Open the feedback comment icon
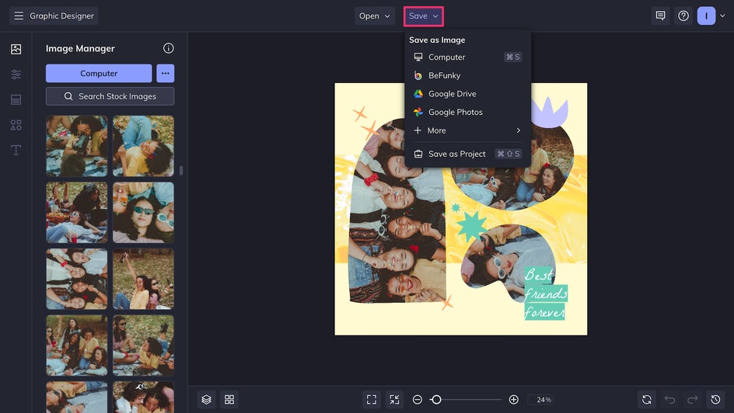The width and height of the screenshot is (734, 413). (x=660, y=16)
